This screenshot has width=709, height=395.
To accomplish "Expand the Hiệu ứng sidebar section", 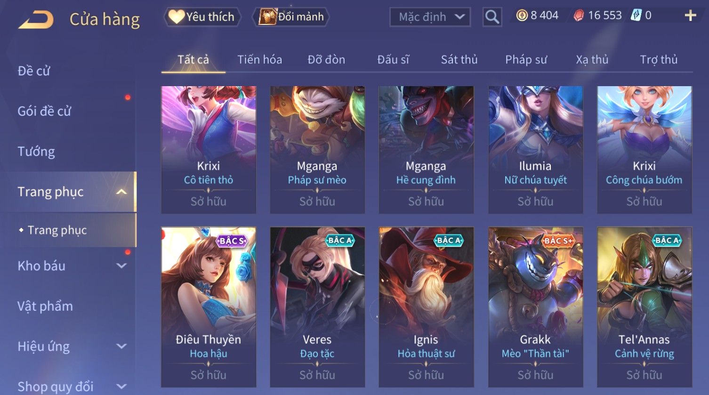I will pyautogui.click(x=121, y=346).
